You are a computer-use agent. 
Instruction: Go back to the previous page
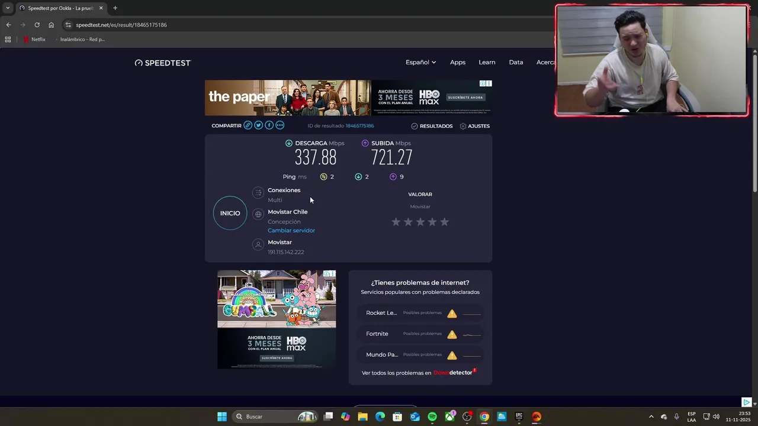(8, 25)
